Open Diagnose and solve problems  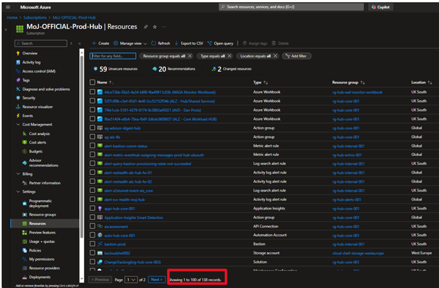click(x=46, y=89)
